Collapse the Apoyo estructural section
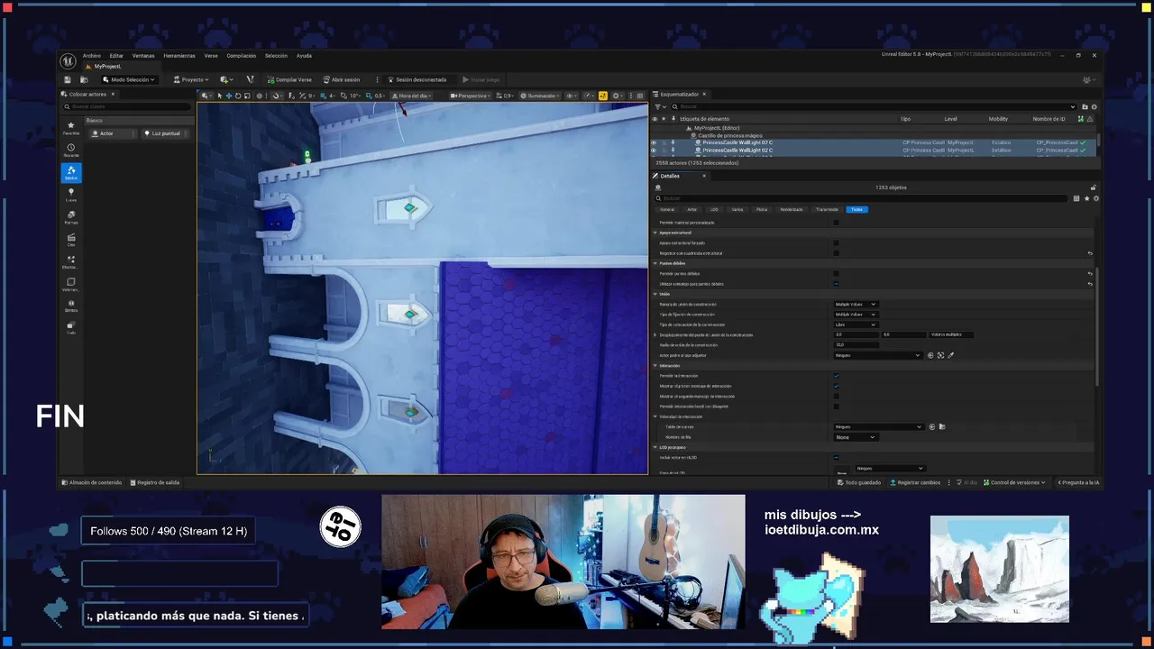The image size is (1154, 649). [655, 233]
